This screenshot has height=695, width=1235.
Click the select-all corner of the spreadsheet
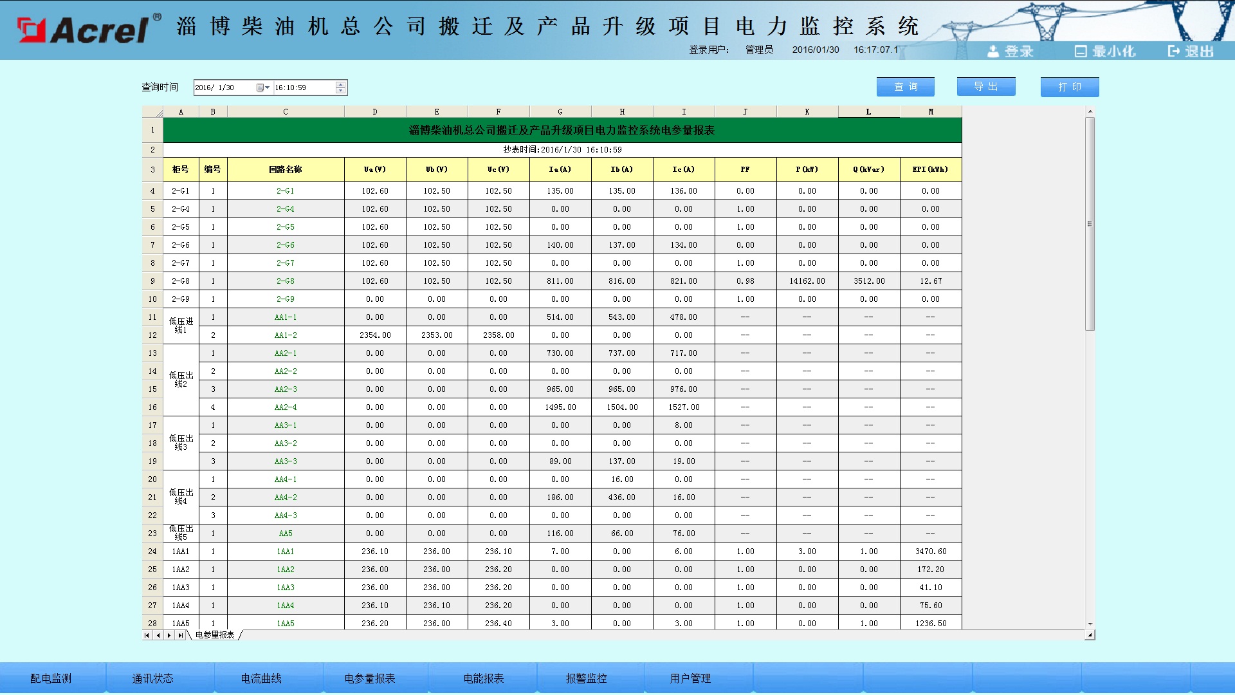click(152, 112)
